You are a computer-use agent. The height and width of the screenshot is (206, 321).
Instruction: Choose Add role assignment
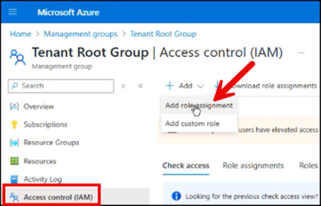tap(199, 106)
